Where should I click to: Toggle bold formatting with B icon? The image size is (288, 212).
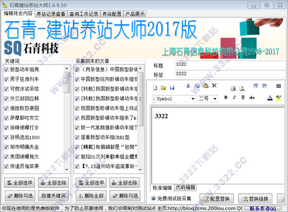226,98
